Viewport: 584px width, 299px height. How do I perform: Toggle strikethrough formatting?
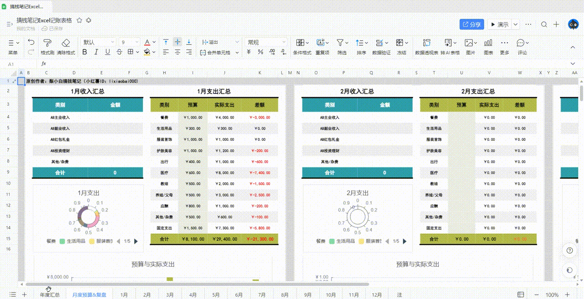coord(119,52)
